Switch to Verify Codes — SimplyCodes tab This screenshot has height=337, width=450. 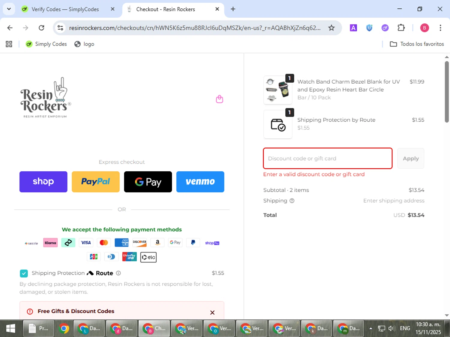(x=65, y=9)
